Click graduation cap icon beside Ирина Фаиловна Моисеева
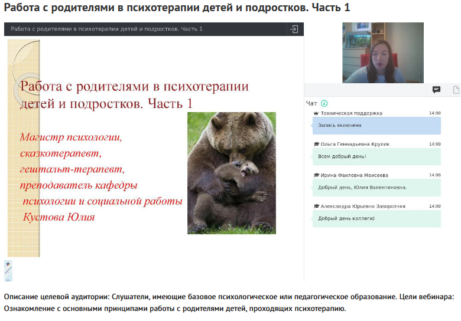 click(x=316, y=175)
